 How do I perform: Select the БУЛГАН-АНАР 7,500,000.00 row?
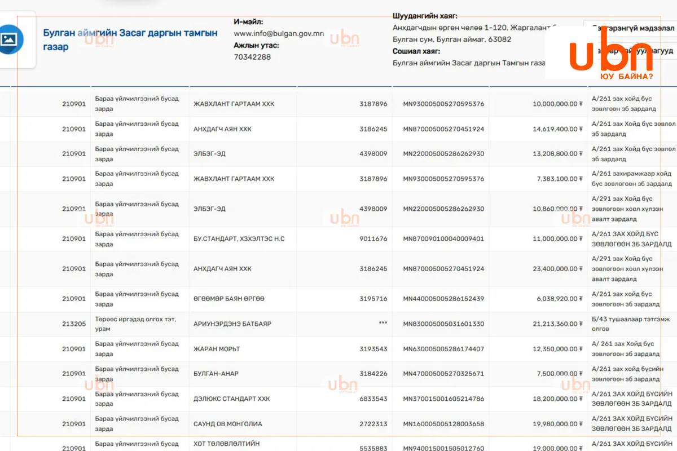338,374
